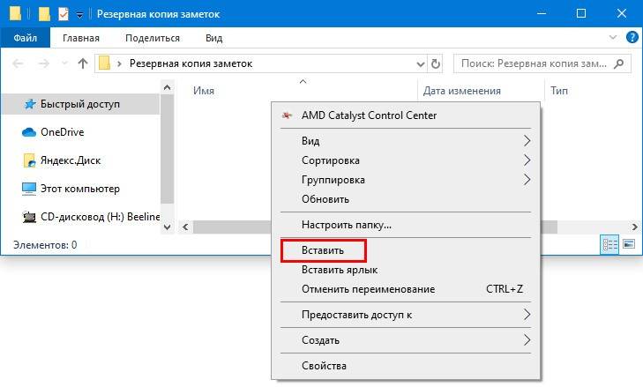Click the Имя column header

(x=204, y=91)
